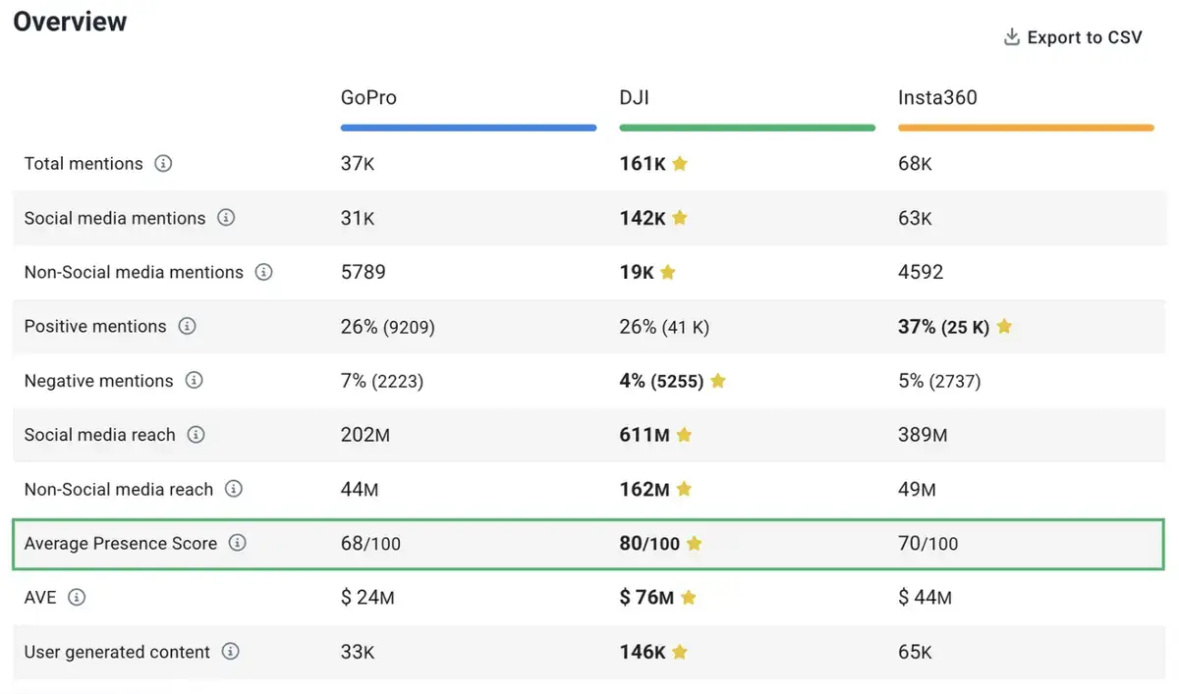Image resolution: width=1179 pixels, height=694 pixels.
Task: Open the Social media mentions info tooltip
Action: point(226,218)
